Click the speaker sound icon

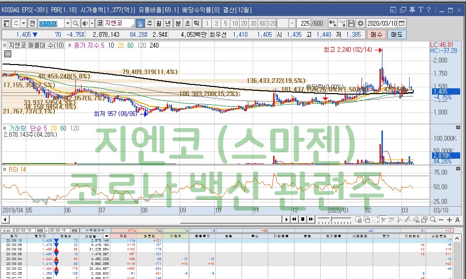click(x=85, y=23)
